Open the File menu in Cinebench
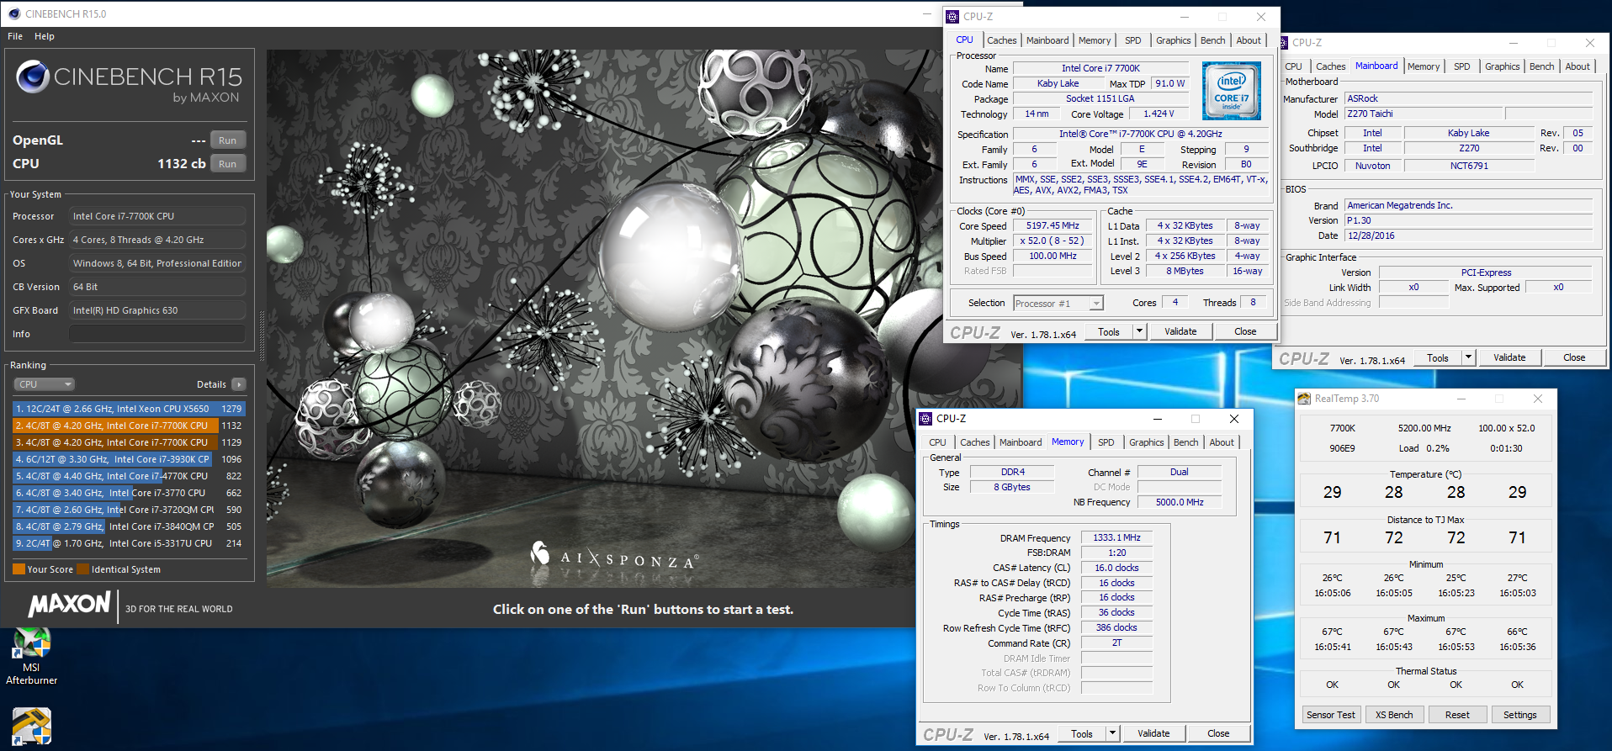This screenshot has width=1612, height=751. pos(15,36)
